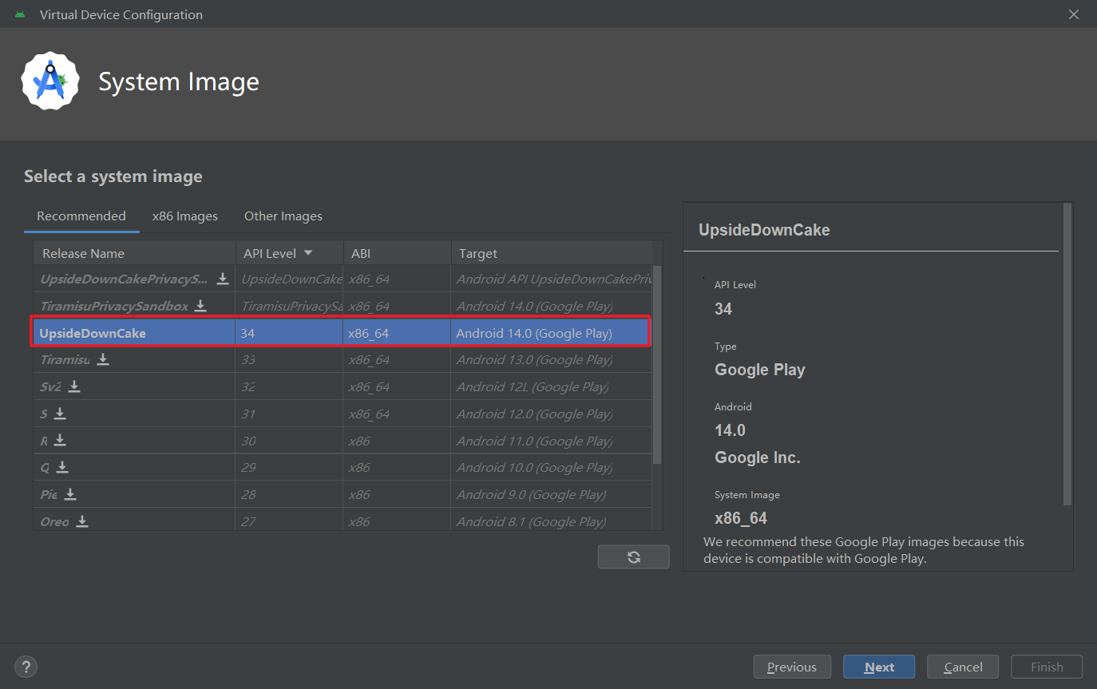Viewport: 1097px width, 689px height.
Task: Click the ABI column header
Action: [397, 253]
